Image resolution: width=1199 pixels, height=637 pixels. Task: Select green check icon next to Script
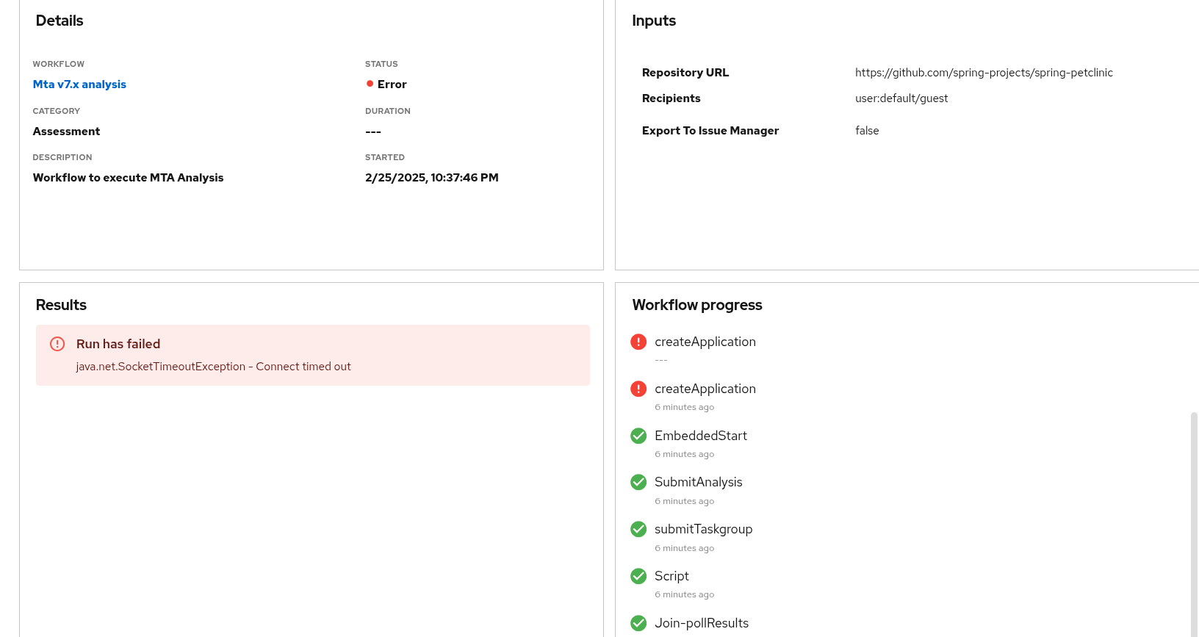pyautogui.click(x=638, y=576)
